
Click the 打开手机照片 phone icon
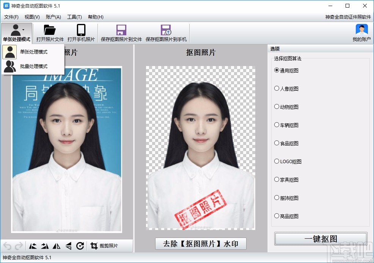pos(81,30)
